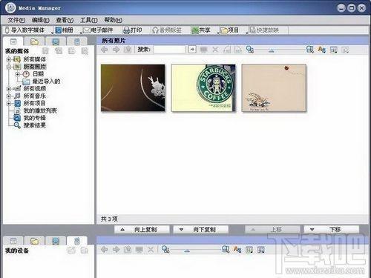Click the 项目 toolbar button

click(229, 30)
